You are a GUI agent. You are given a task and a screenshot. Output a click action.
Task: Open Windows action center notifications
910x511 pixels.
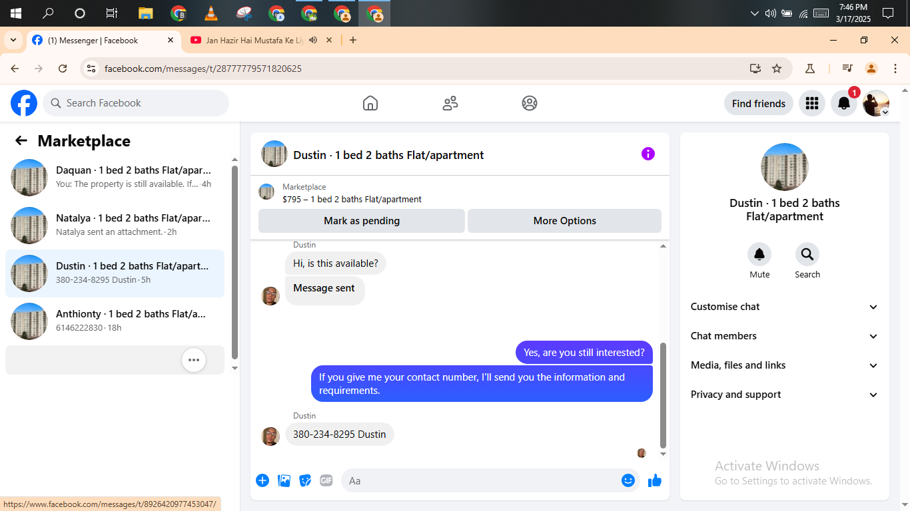click(888, 13)
